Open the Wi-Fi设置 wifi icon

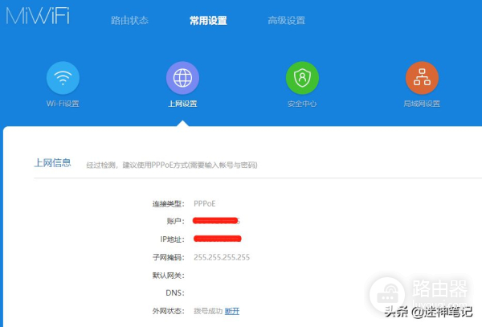(x=63, y=78)
